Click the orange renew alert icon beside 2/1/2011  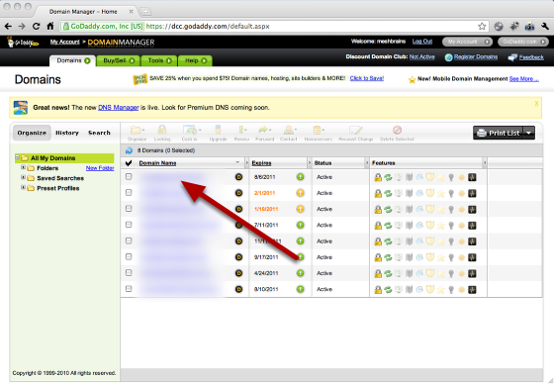coord(301,193)
